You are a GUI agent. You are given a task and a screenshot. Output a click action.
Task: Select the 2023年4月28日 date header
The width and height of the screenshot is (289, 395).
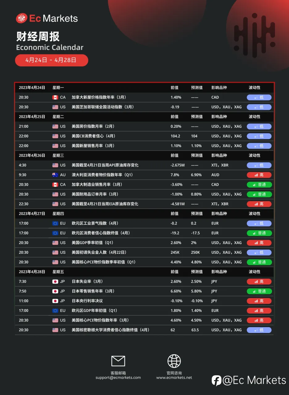(x=32, y=272)
